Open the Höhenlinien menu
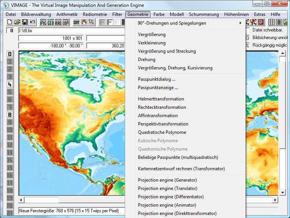 [x=237, y=14]
